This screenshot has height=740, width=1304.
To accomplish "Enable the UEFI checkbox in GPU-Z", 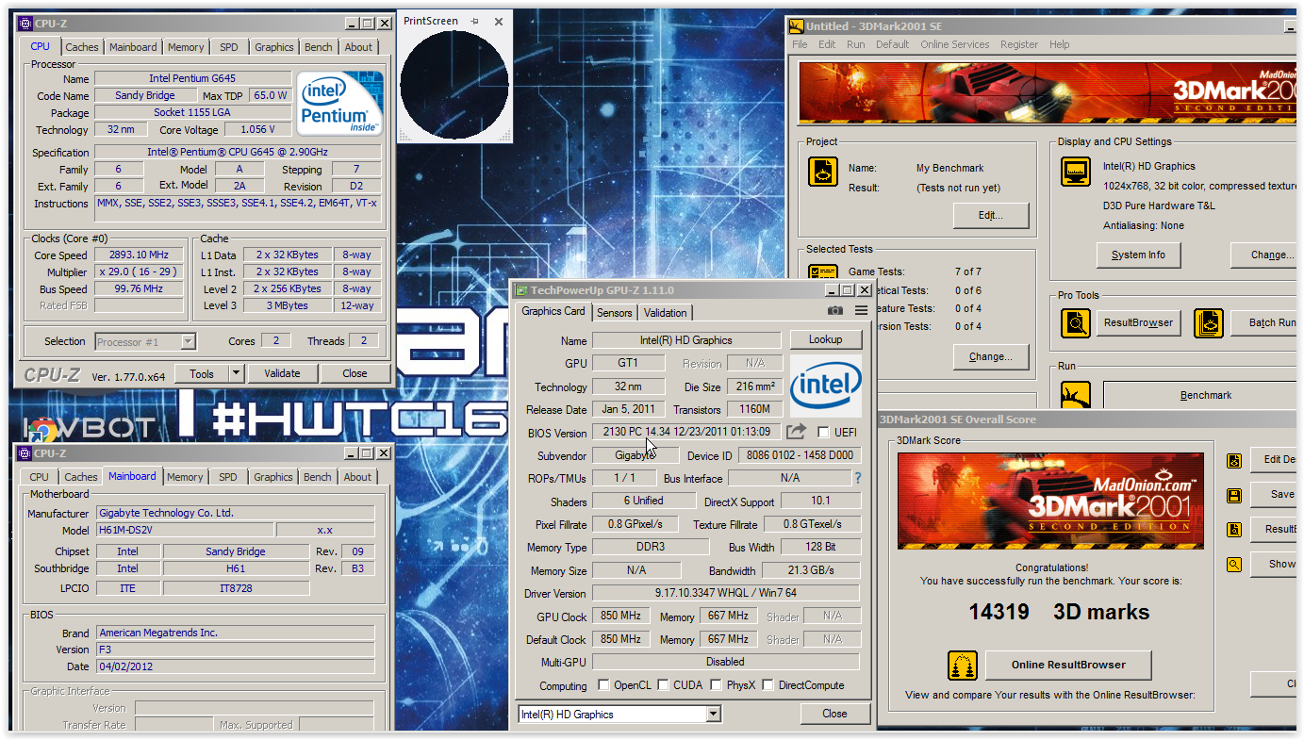I will pyautogui.click(x=824, y=432).
